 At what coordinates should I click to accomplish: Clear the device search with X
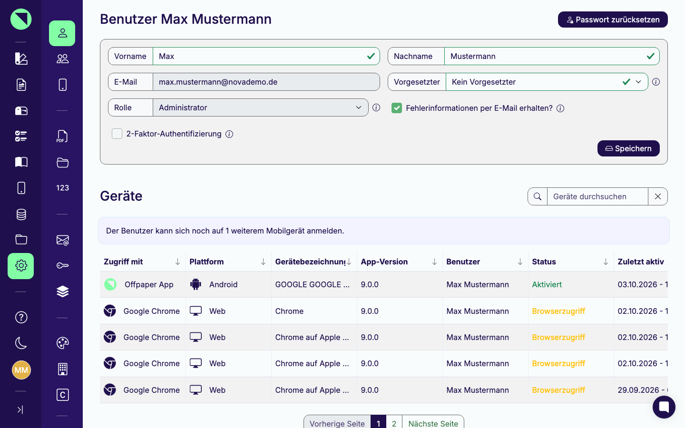658,196
